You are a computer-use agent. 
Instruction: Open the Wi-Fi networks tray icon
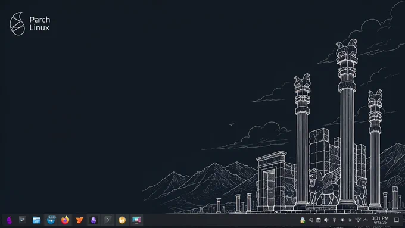pos(358,220)
